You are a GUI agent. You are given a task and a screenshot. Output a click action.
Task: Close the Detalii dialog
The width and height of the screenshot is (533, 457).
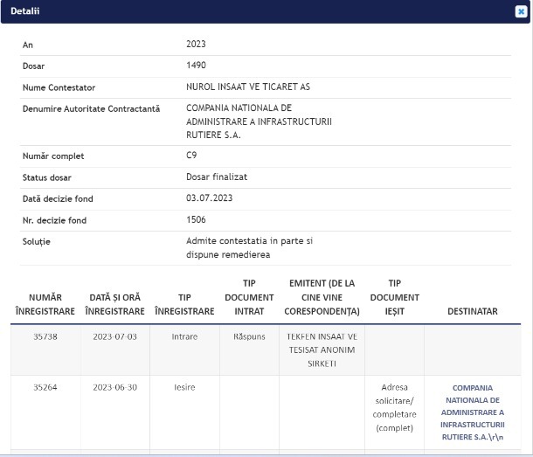pos(521,11)
